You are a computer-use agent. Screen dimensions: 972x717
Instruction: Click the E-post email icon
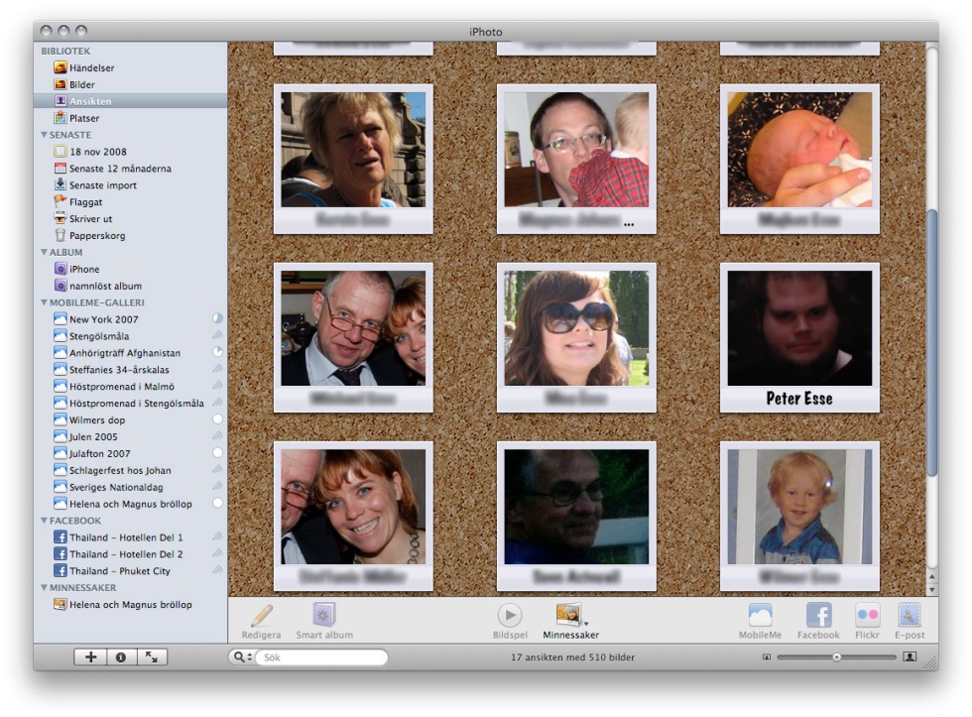[910, 616]
